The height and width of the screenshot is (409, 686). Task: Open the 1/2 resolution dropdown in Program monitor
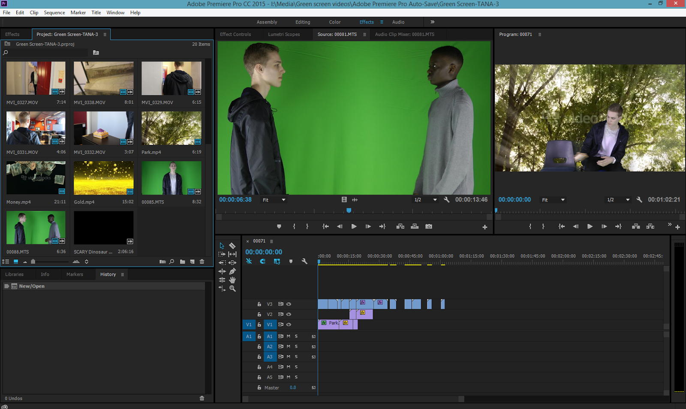click(x=618, y=199)
